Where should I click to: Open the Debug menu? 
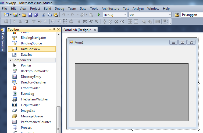tap(59, 9)
